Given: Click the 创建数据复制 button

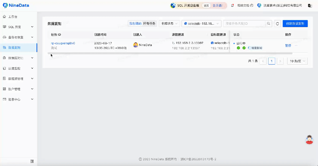Looking at the screenshot, I should [x=295, y=24].
